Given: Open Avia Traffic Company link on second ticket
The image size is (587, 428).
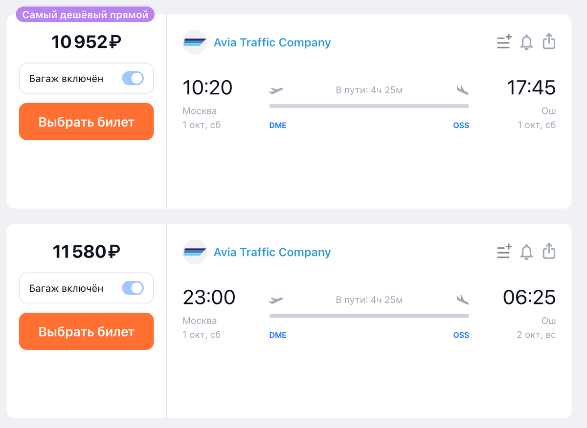Looking at the screenshot, I should pyautogui.click(x=272, y=252).
